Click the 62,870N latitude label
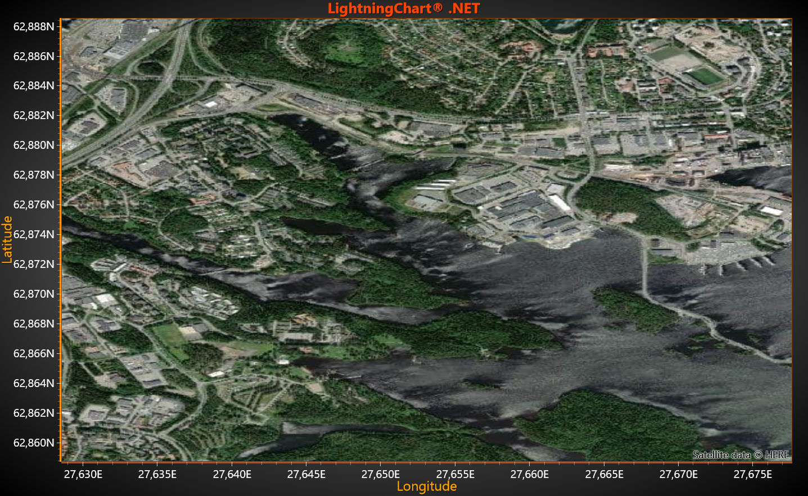Image resolution: width=808 pixels, height=496 pixels. coord(34,294)
